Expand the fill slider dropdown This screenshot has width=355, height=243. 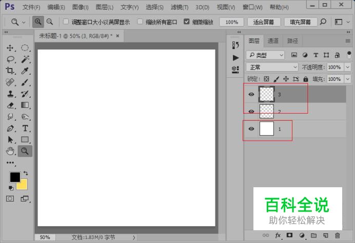347,79
